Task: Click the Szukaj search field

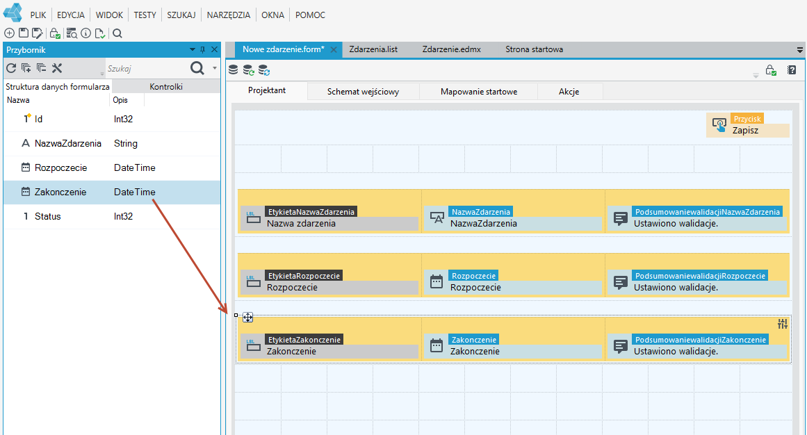Action: [x=146, y=68]
